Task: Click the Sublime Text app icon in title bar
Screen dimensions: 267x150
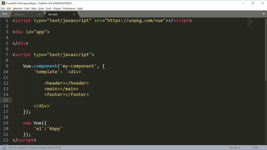Action: coord(3,3)
